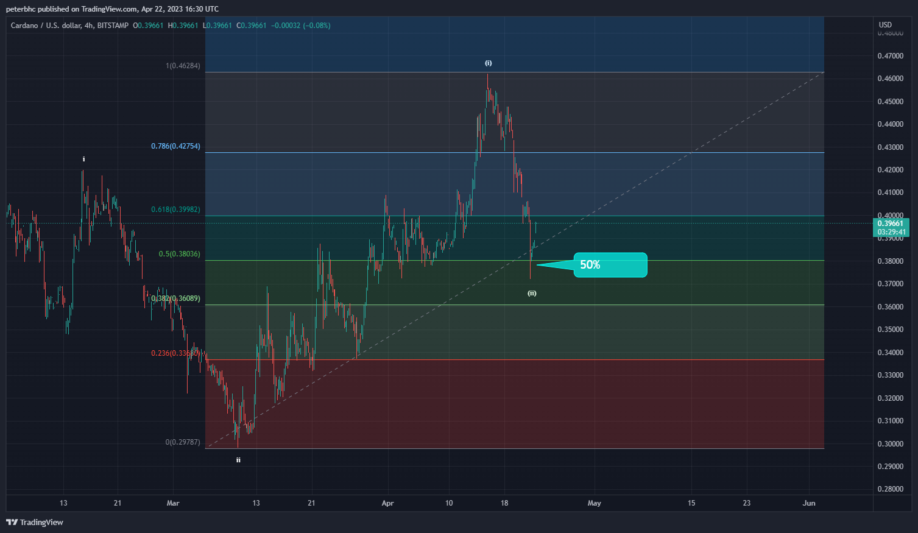Select the 0.618(0.39982) Fibonacci label
This screenshot has height=533, width=918.
175,210
